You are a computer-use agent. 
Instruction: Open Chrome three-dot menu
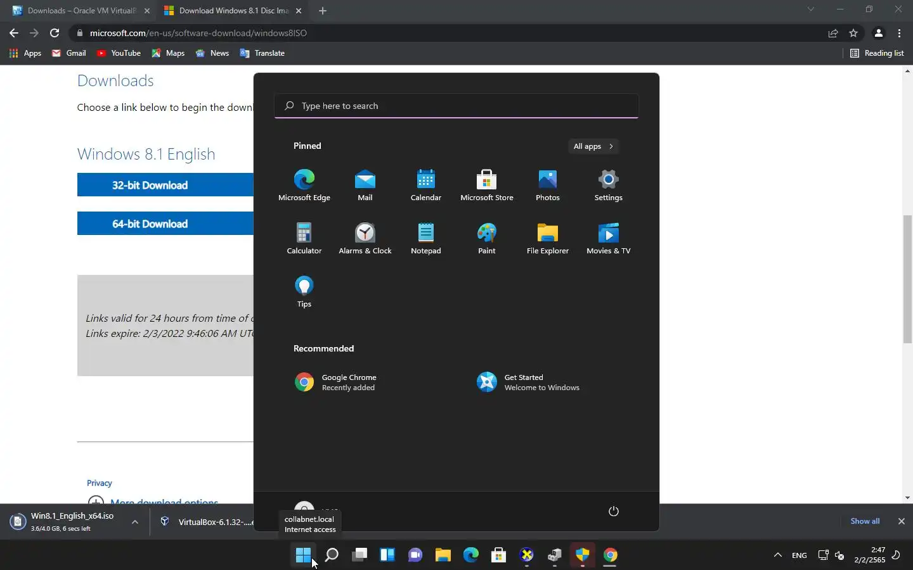tap(900, 33)
